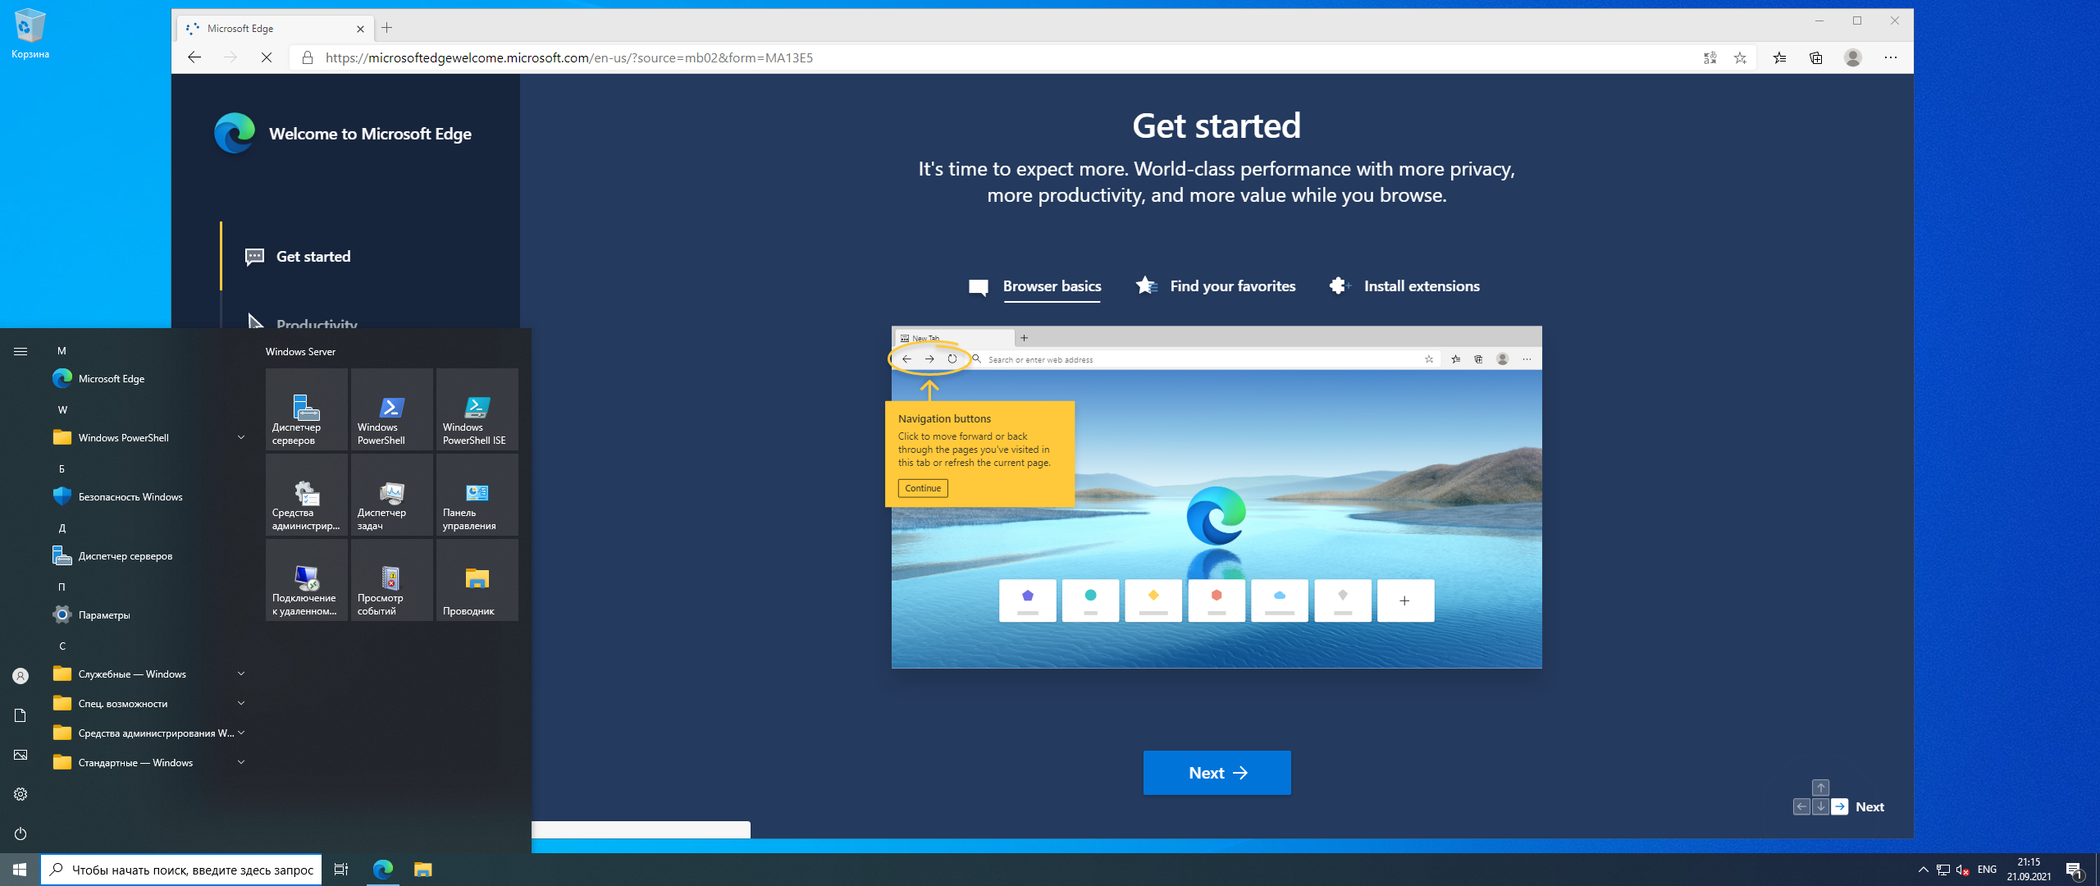
Task: Launch the Windows PowerShell tile
Action: (x=392, y=409)
